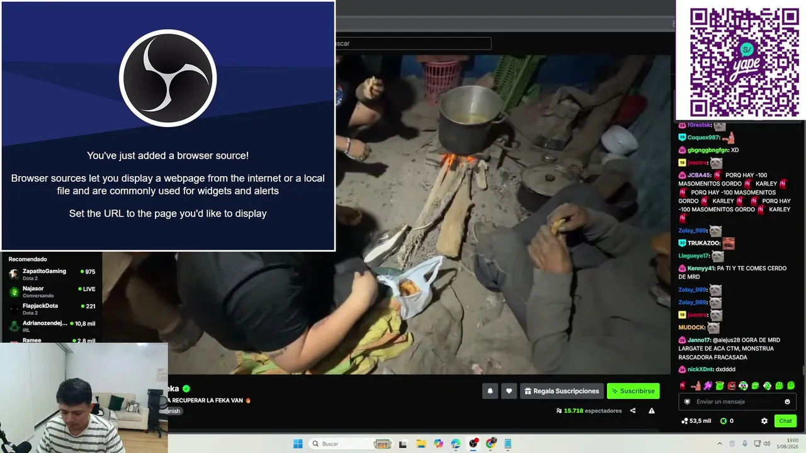Click the Regala Suscripciones button
This screenshot has width=806, height=453.
[x=562, y=391]
